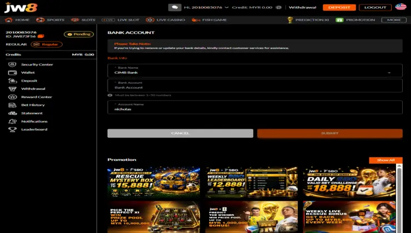The image size is (411, 233).
Task: Open Rescue Mystery Box 15,888 promotion
Action: [154, 183]
